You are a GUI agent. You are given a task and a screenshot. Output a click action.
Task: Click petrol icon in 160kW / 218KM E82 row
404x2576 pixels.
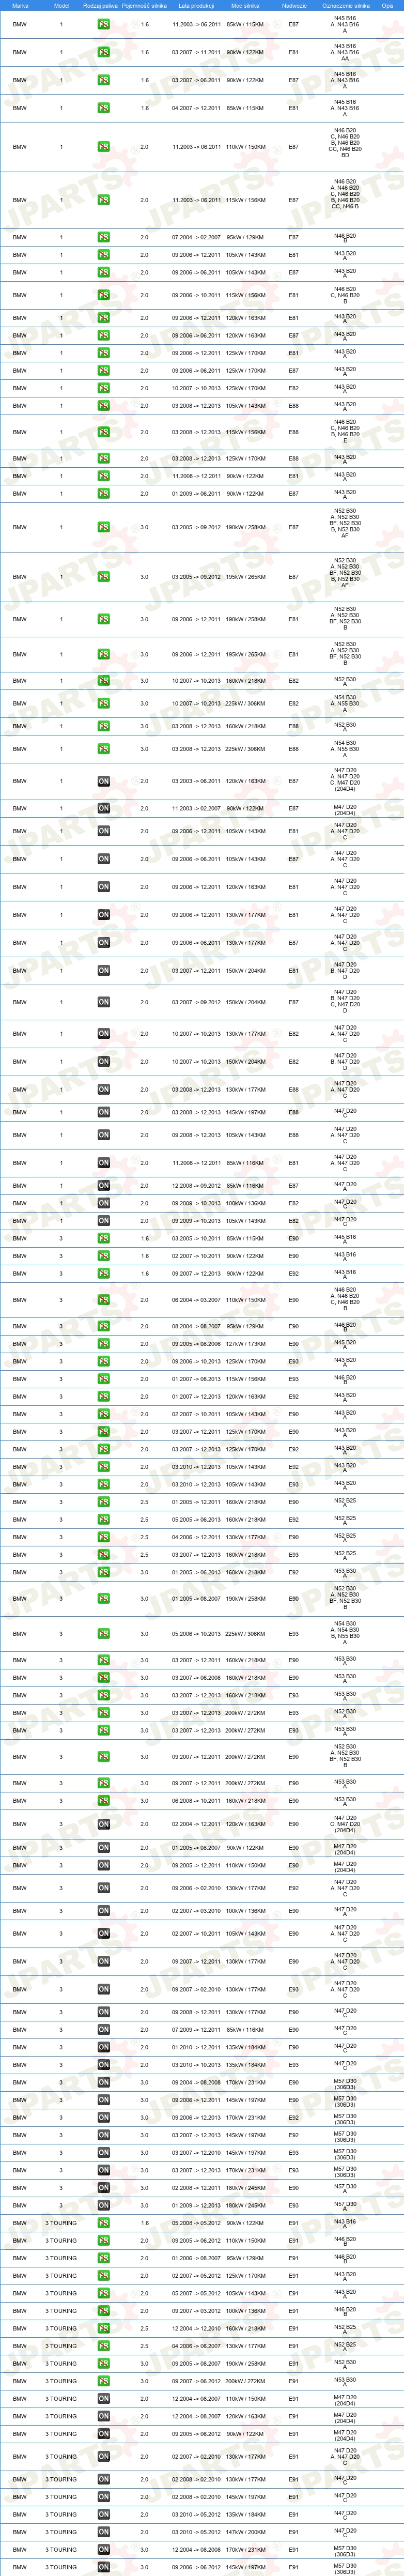coord(103,681)
